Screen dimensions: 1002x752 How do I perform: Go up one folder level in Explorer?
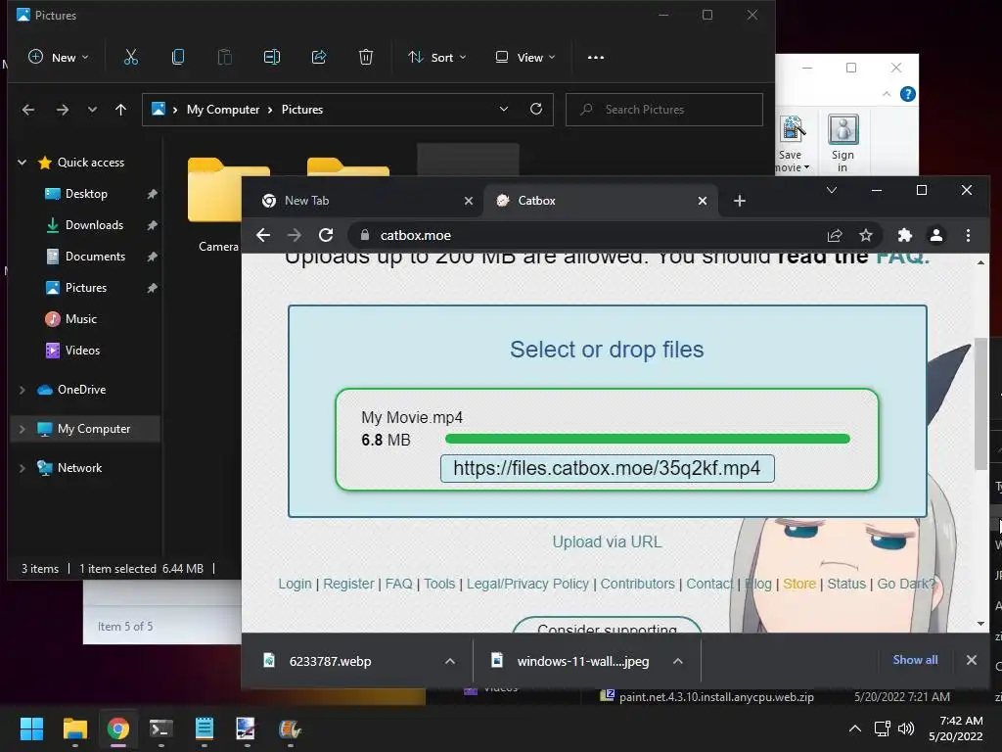[x=120, y=110]
